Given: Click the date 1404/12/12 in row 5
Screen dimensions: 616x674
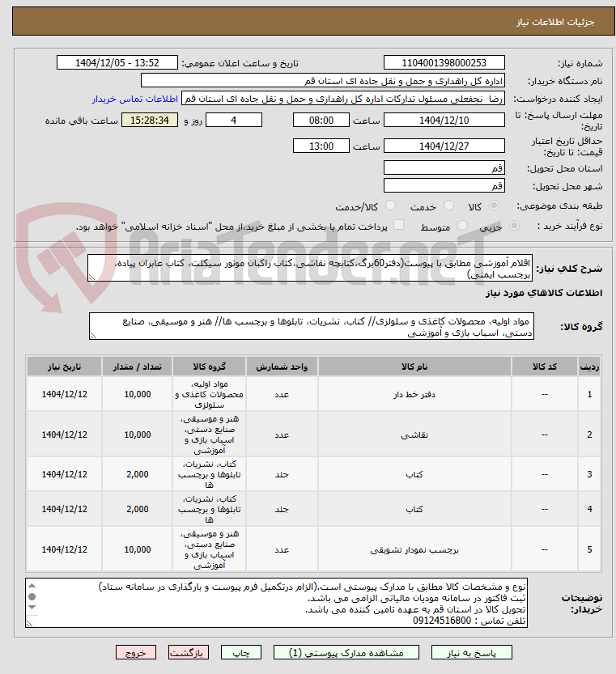Looking at the screenshot, I should tap(64, 549).
